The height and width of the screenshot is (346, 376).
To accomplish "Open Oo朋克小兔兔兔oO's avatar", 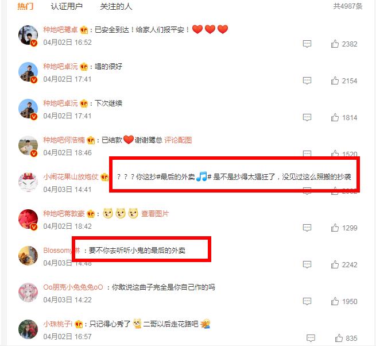I will [x=28, y=293].
